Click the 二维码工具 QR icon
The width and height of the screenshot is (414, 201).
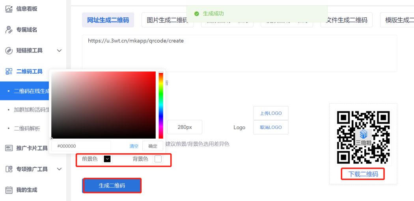click(x=9, y=71)
